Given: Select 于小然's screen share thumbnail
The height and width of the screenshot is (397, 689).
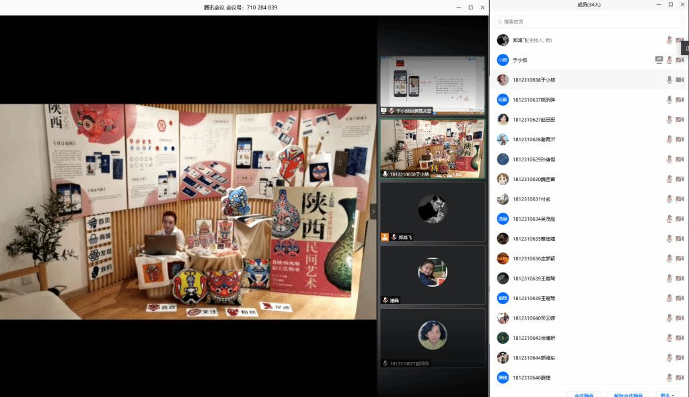Looking at the screenshot, I should [432, 84].
